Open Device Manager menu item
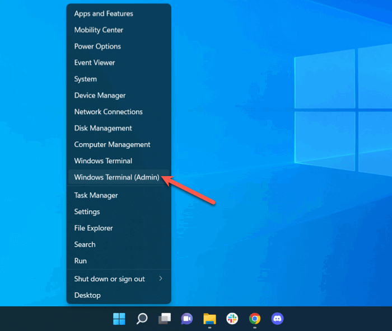The image size is (392, 331). click(x=119, y=96)
